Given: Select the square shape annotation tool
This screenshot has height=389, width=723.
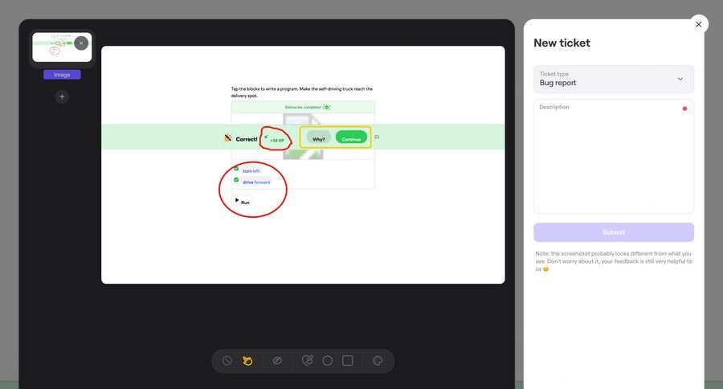Looking at the screenshot, I should (347, 361).
